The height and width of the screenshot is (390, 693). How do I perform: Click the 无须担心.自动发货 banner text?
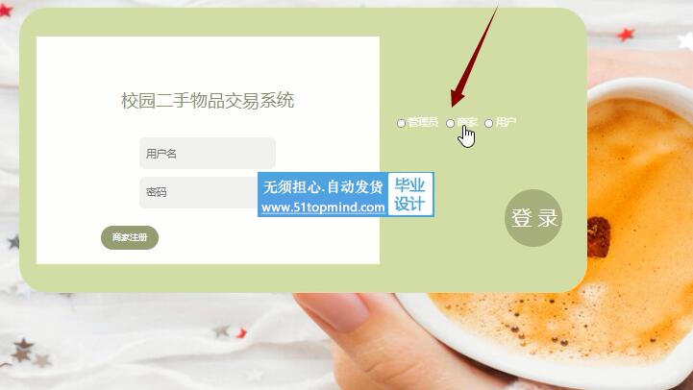point(323,186)
